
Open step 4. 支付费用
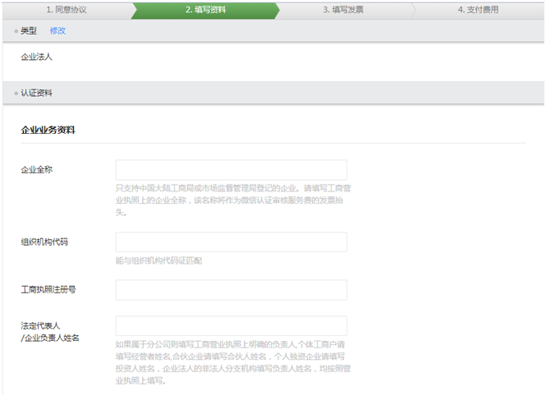(x=478, y=10)
